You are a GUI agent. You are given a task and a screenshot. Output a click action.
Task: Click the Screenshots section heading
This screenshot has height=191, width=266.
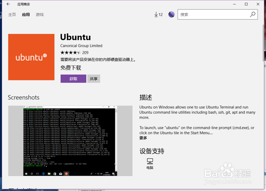click(x=24, y=97)
